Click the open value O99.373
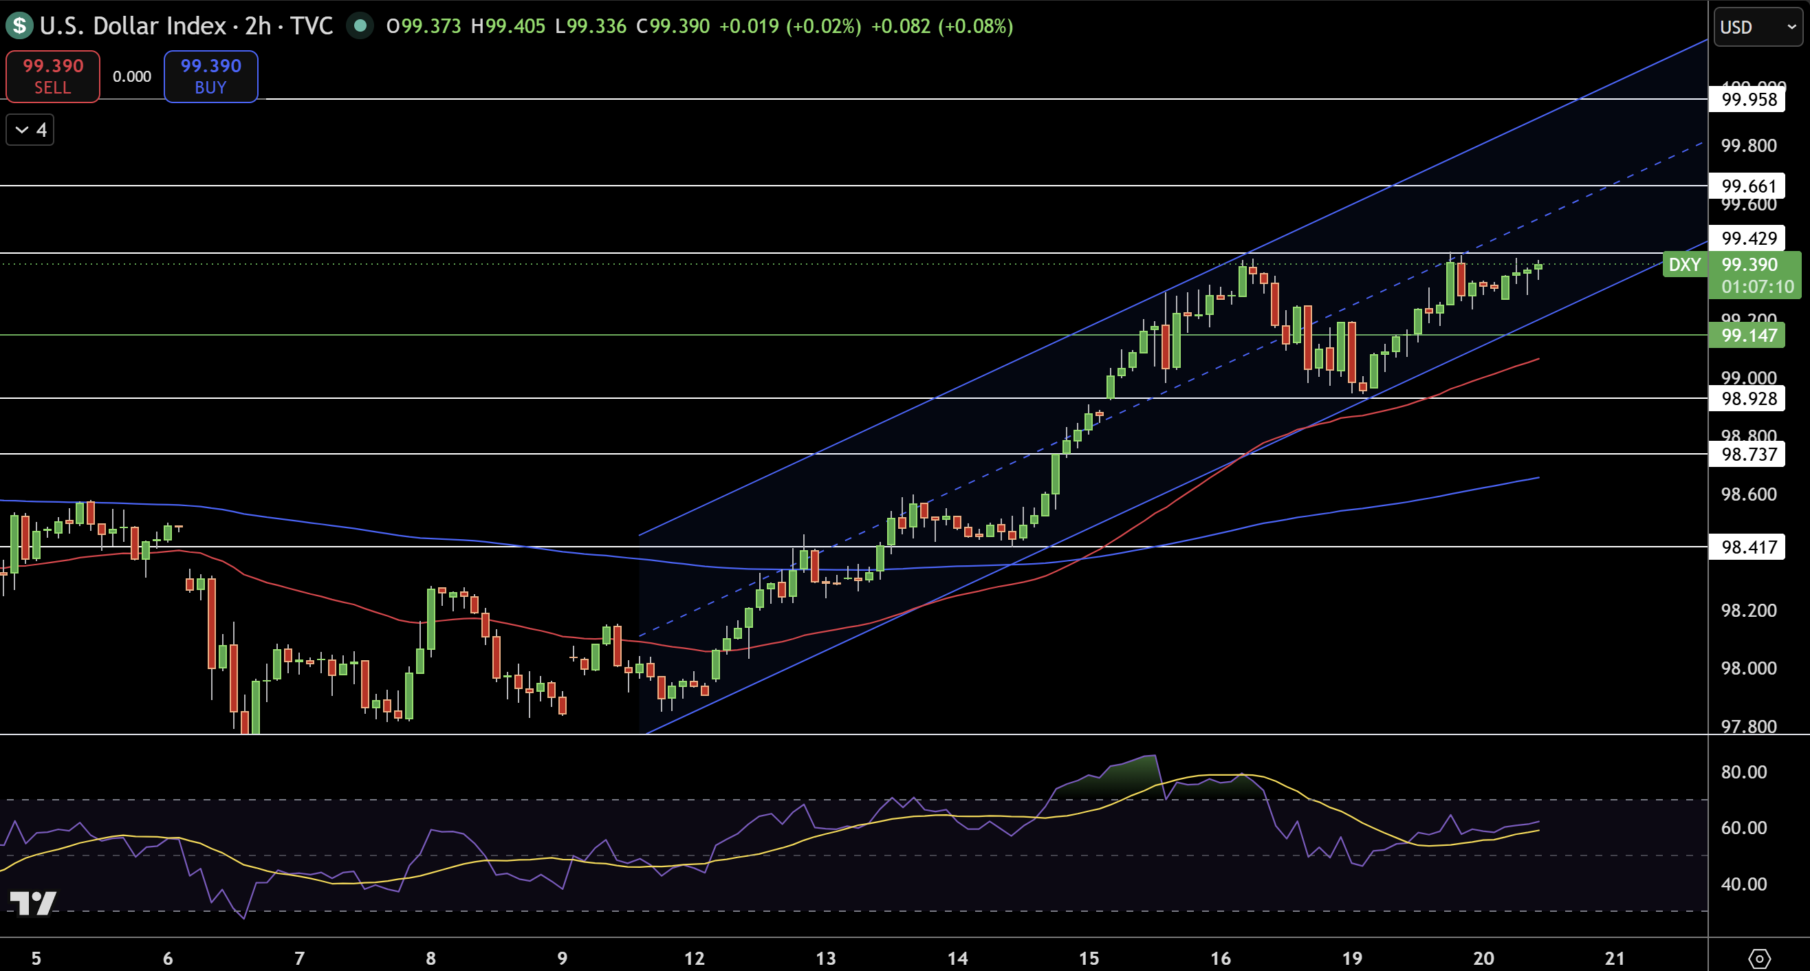The width and height of the screenshot is (1810, 971). click(x=424, y=26)
